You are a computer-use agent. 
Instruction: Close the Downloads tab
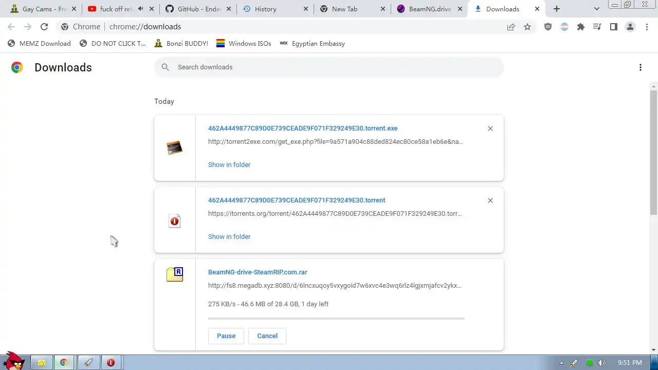[x=537, y=9]
